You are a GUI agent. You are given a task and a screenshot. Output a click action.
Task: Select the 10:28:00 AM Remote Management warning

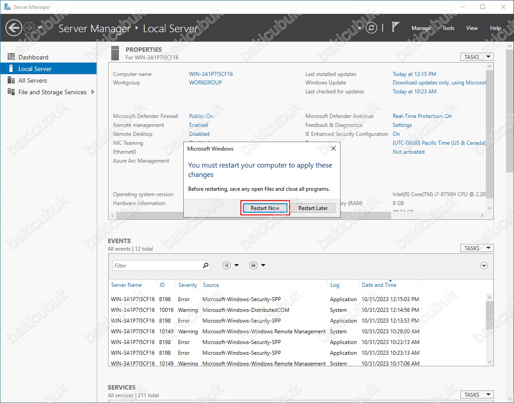coord(298,331)
